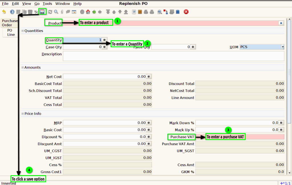
Task: Switch to the Purchase Order tab
Action: click(9, 23)
